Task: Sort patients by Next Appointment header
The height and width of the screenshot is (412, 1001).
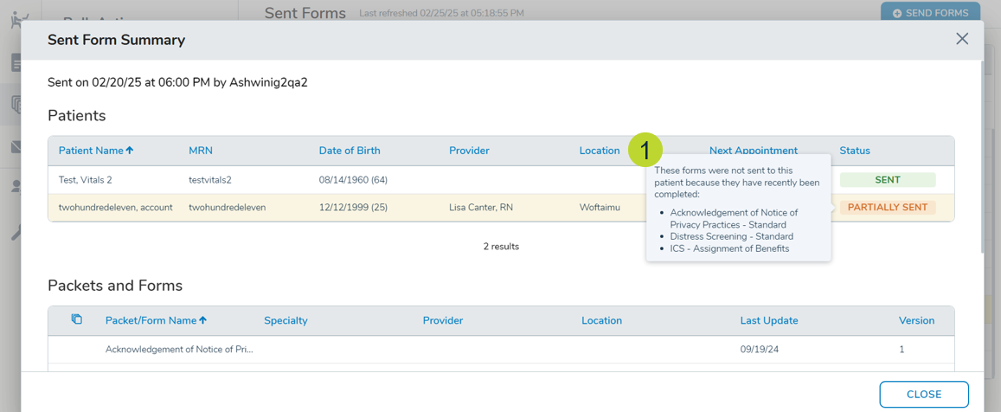Action: pos(753,151)
